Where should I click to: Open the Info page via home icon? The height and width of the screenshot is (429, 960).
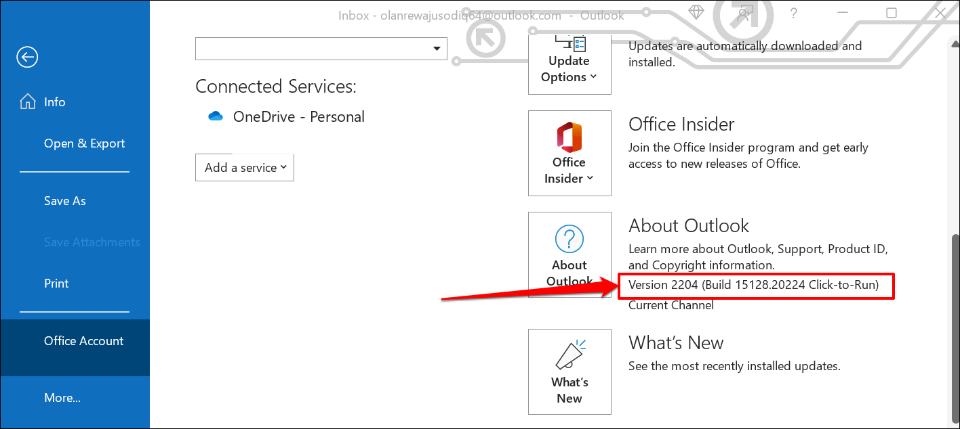point(28,102)
